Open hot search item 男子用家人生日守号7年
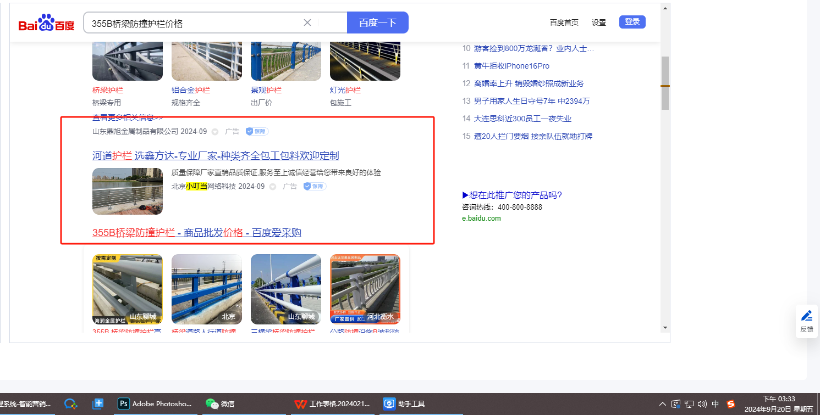The height and width of the screenshot is (415, 820). click(532, 101)
